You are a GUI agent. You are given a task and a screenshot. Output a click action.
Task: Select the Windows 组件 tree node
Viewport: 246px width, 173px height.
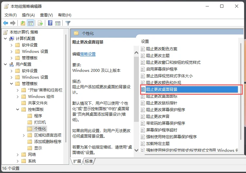pyautogui.click(x=41, y=96)
